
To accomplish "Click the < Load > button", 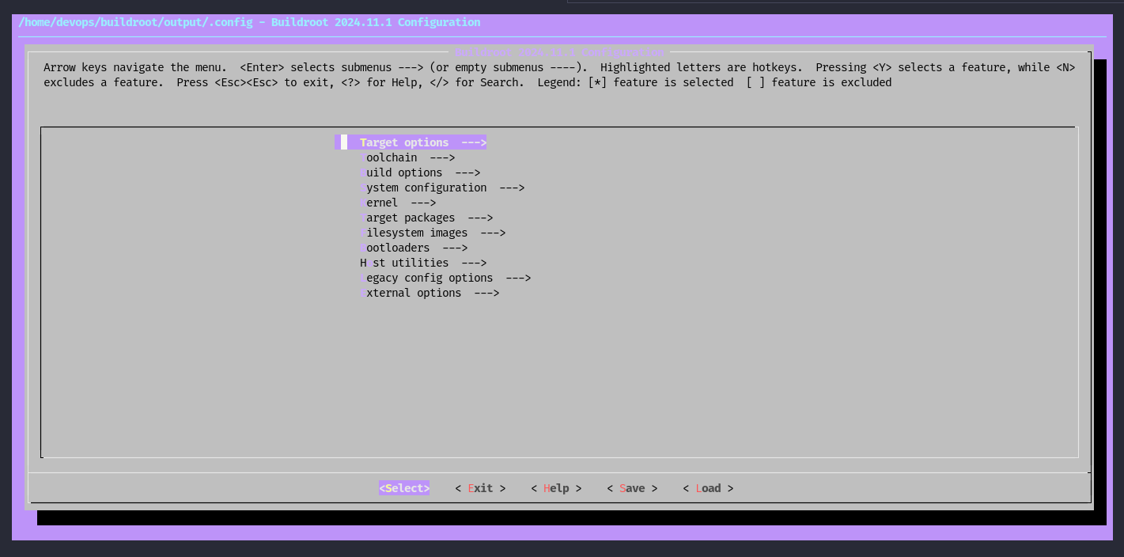I will (708, 488).
